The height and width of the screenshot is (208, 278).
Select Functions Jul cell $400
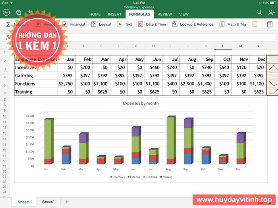(x=171, y=84)
